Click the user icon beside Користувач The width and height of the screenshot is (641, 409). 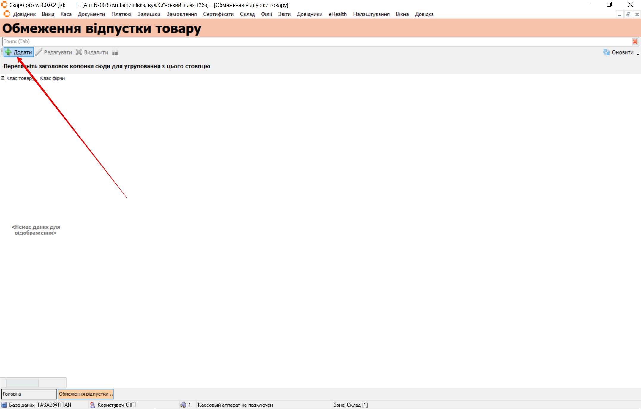tap(92, 405)
